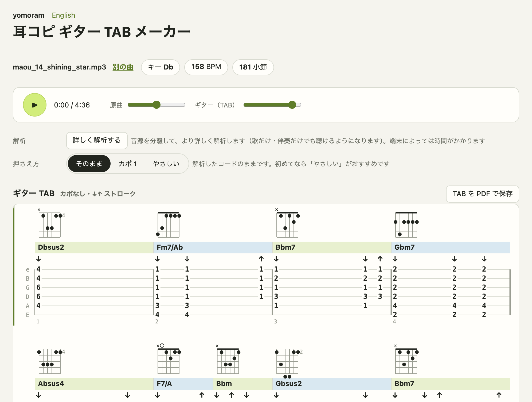Screen dimensions: 532x402
Task: Click the up-stroke arrow in bar 3
Action: tap(380, 259)
